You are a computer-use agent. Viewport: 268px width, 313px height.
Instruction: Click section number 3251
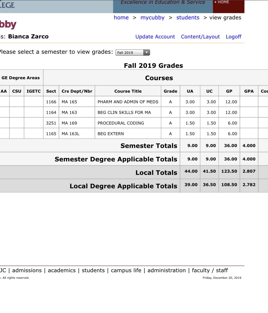(x=51, y=123)
